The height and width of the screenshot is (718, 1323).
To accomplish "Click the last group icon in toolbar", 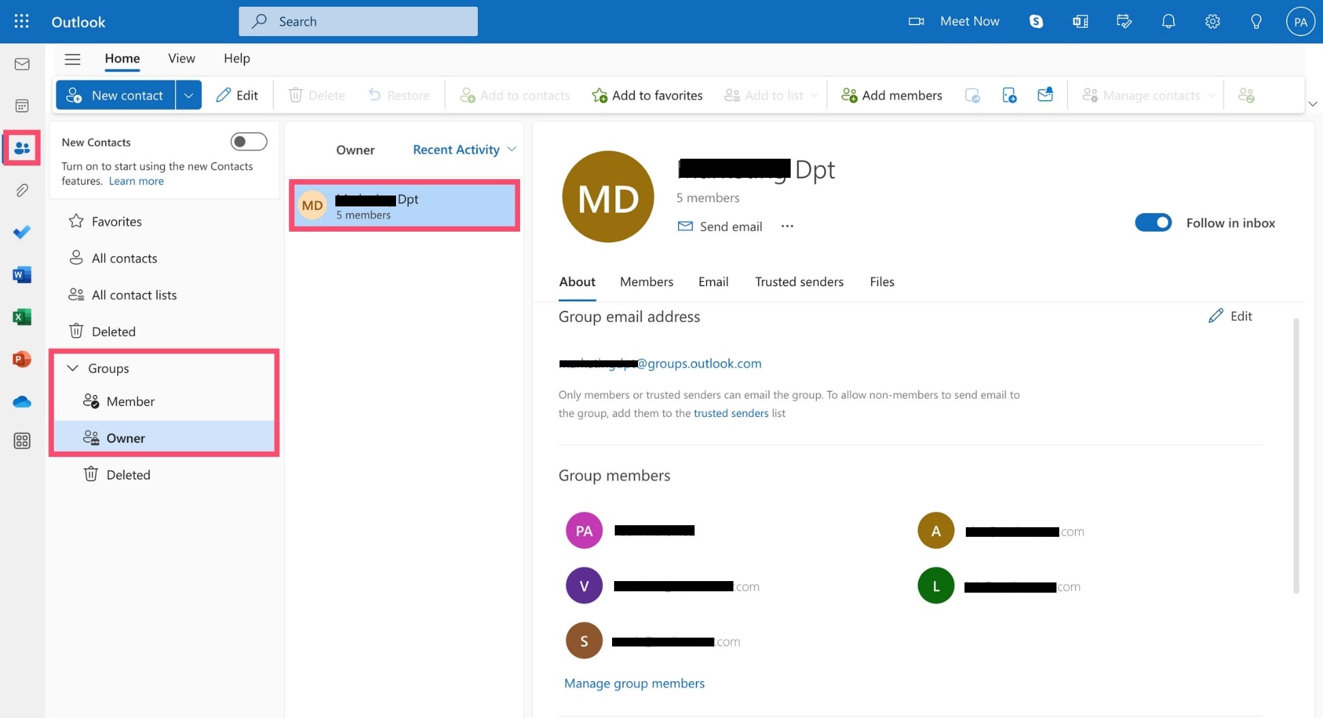I will click(x=1246, y=95).
